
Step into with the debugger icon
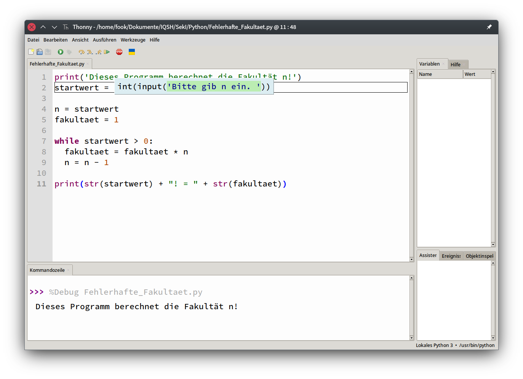point(90,52)
